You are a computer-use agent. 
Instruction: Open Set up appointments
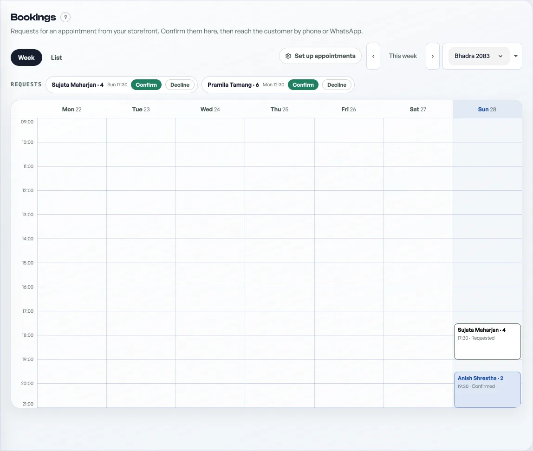[320, 56]
